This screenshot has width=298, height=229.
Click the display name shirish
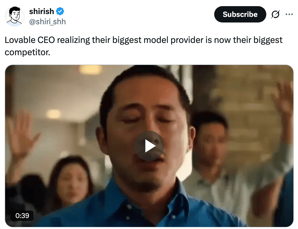click(41, 12)
